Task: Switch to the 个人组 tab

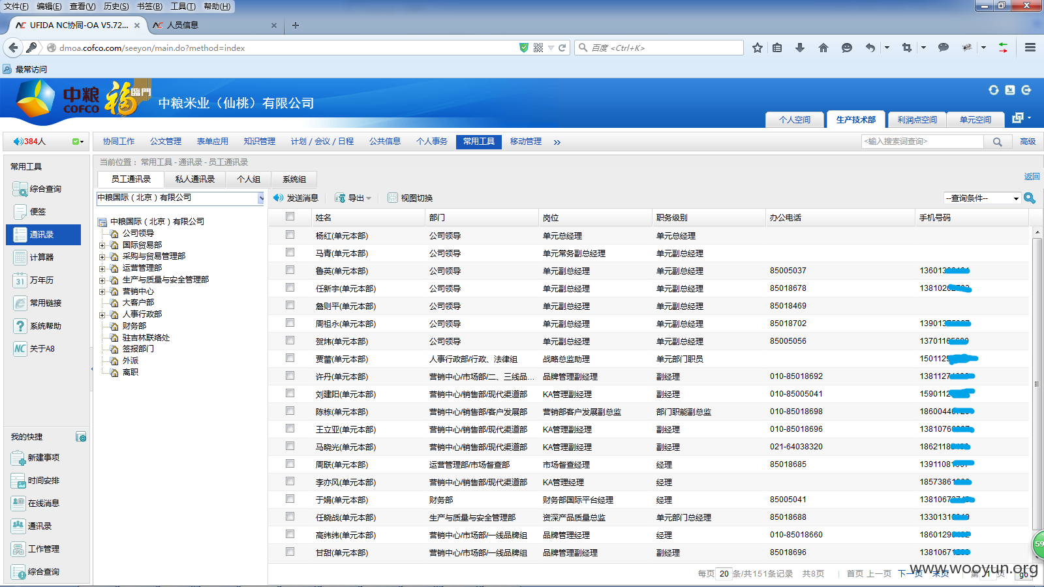Action: [249, 179]
